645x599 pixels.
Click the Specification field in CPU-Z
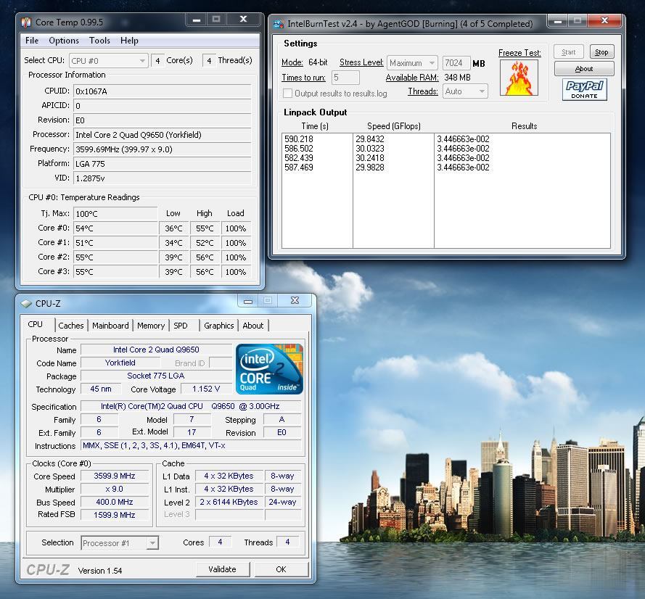click(191, 406)
